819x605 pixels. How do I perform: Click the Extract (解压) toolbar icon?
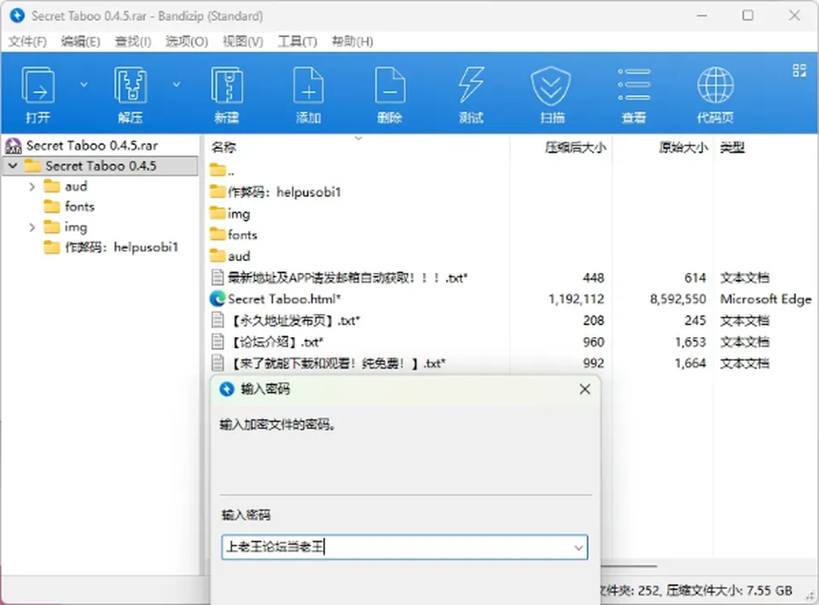point(130,85)
